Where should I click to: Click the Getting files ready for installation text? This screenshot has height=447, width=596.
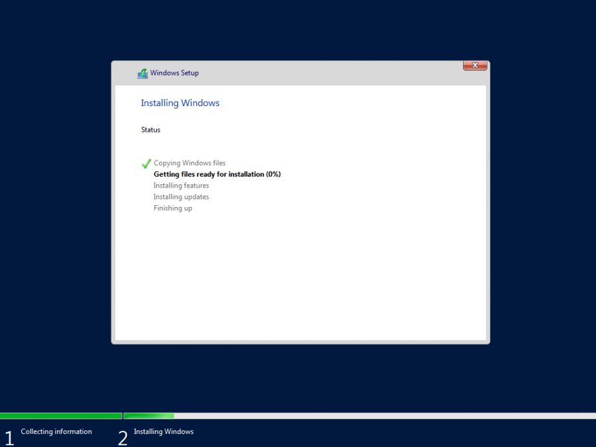(x=216, y=174)
